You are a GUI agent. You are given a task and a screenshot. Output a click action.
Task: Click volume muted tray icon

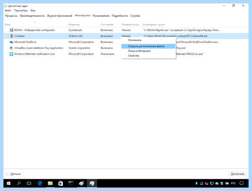tap(207, 183)
